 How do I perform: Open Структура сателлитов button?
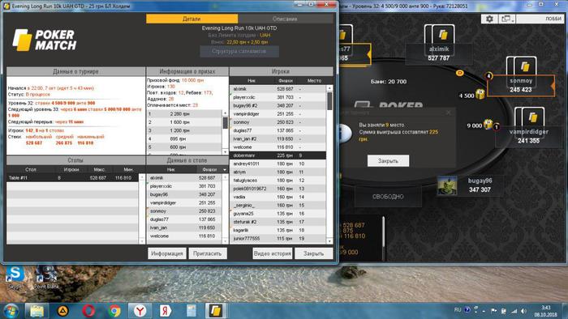(239, 51)
